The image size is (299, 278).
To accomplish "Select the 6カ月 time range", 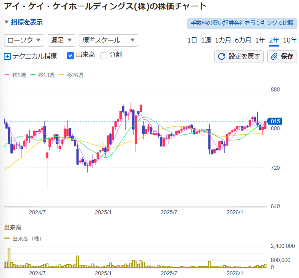I will click(x=243, y=40).
